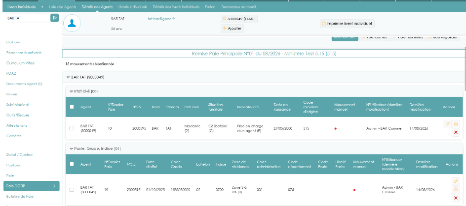Click orange trash icon in the 01/10/2025 row
Image resolution: width=466 pixels, height=206 pixels.
click(456, 189)
